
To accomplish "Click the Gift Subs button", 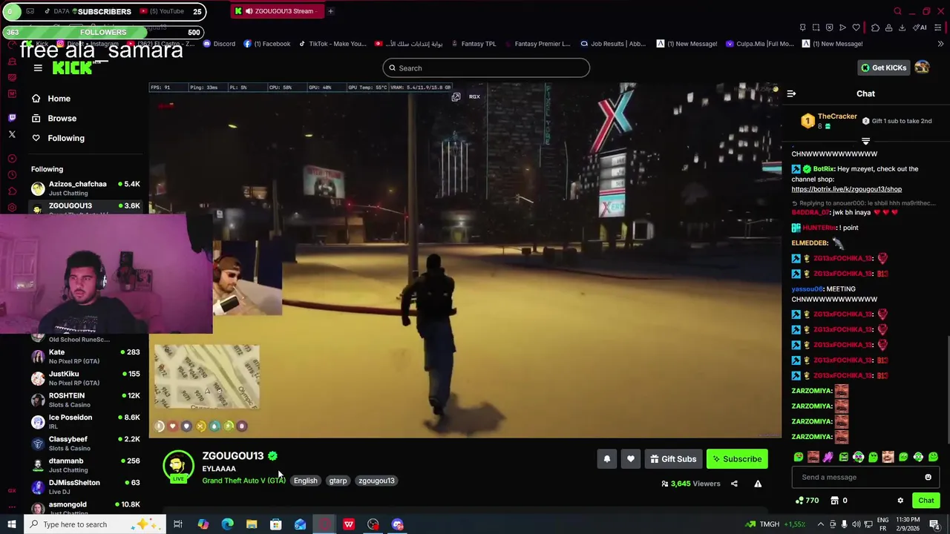I will pyautogui.click(x=673, y=459).
